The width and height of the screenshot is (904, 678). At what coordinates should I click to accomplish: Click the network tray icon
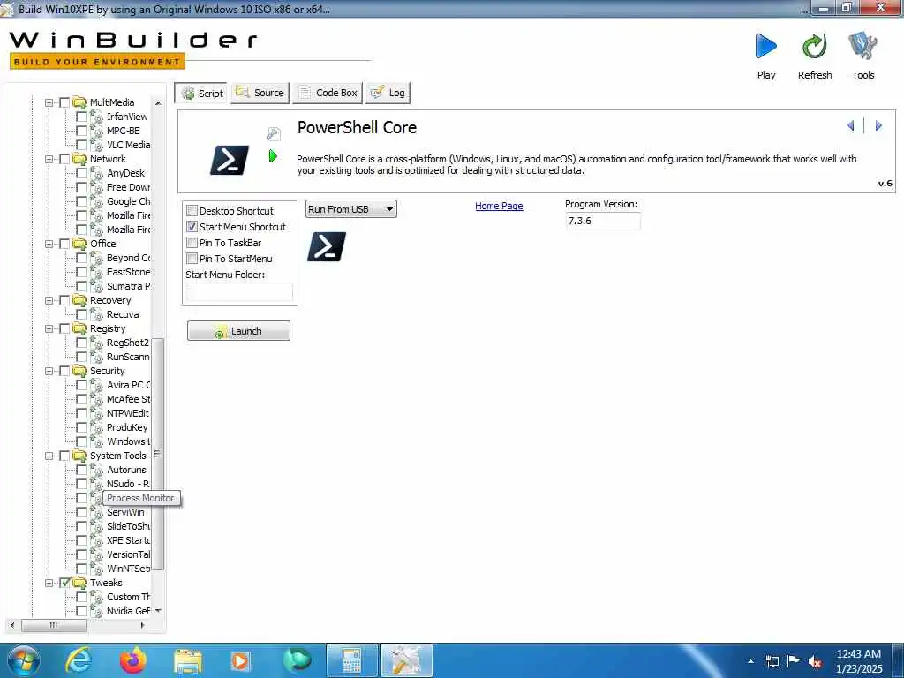coord(772,662)
